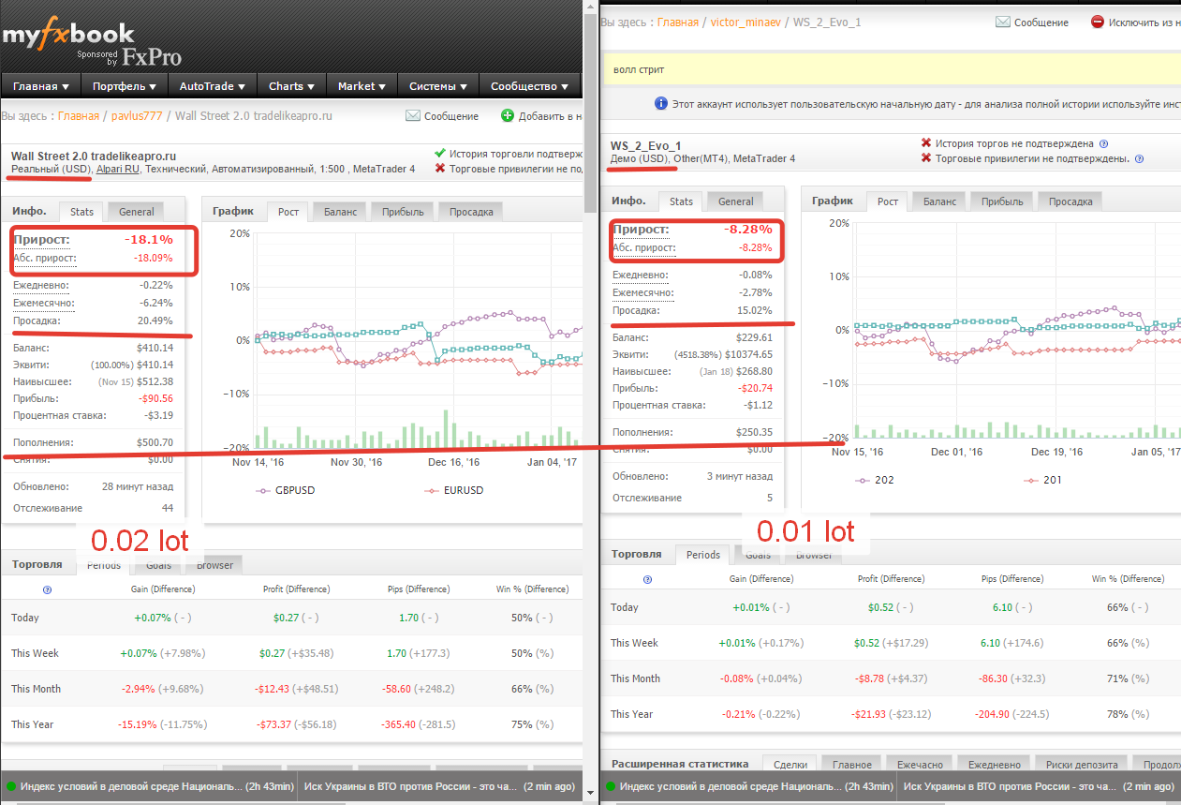Select Stats tab in left Инфо panel
Screen dimensions: 1181x805
(81, 212)
